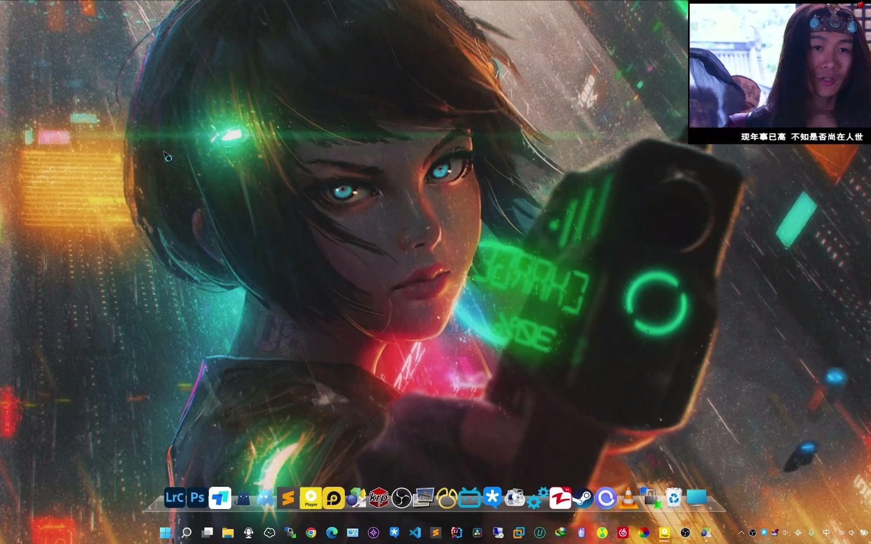Expand the system tray hidden icons

pos(741,533)
